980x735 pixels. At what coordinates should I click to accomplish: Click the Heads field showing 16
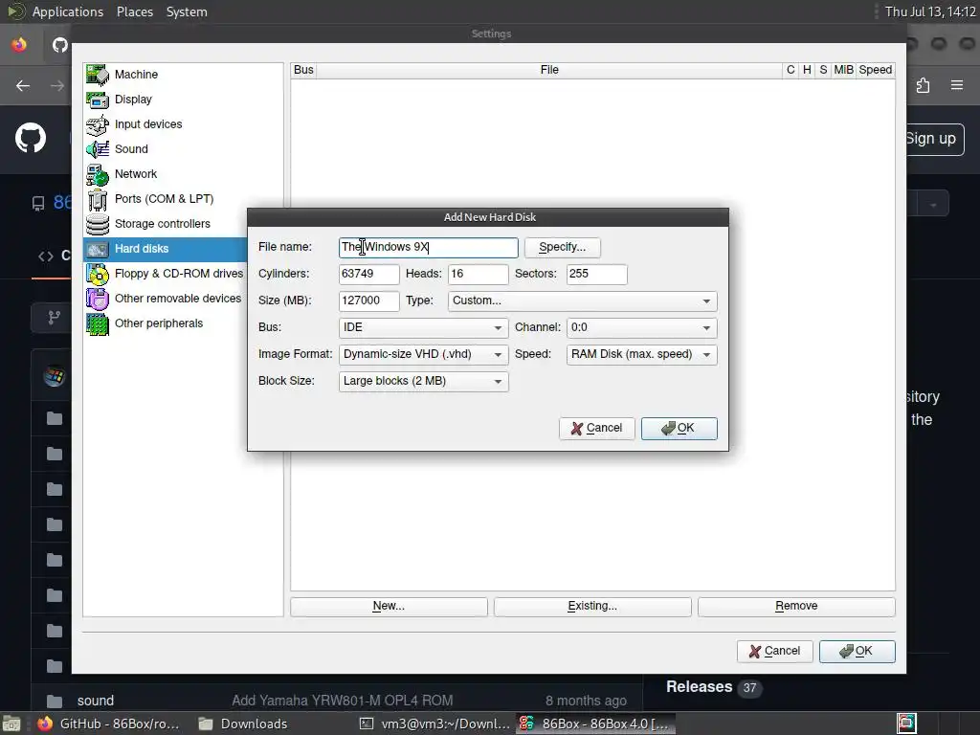pyautogui.click(x=479, y=275)
